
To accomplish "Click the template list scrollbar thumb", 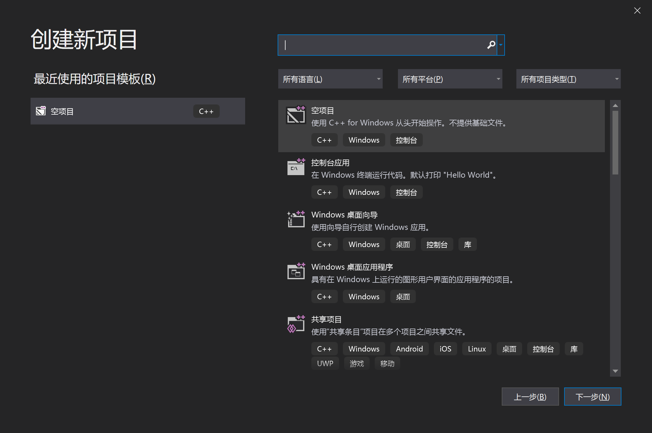I will click(615, 142).
